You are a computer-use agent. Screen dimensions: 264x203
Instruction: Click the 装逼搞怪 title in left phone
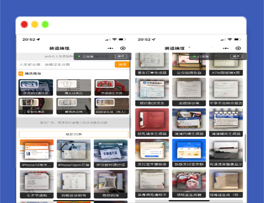[60, 48]
